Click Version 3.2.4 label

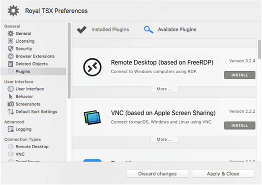242,61
